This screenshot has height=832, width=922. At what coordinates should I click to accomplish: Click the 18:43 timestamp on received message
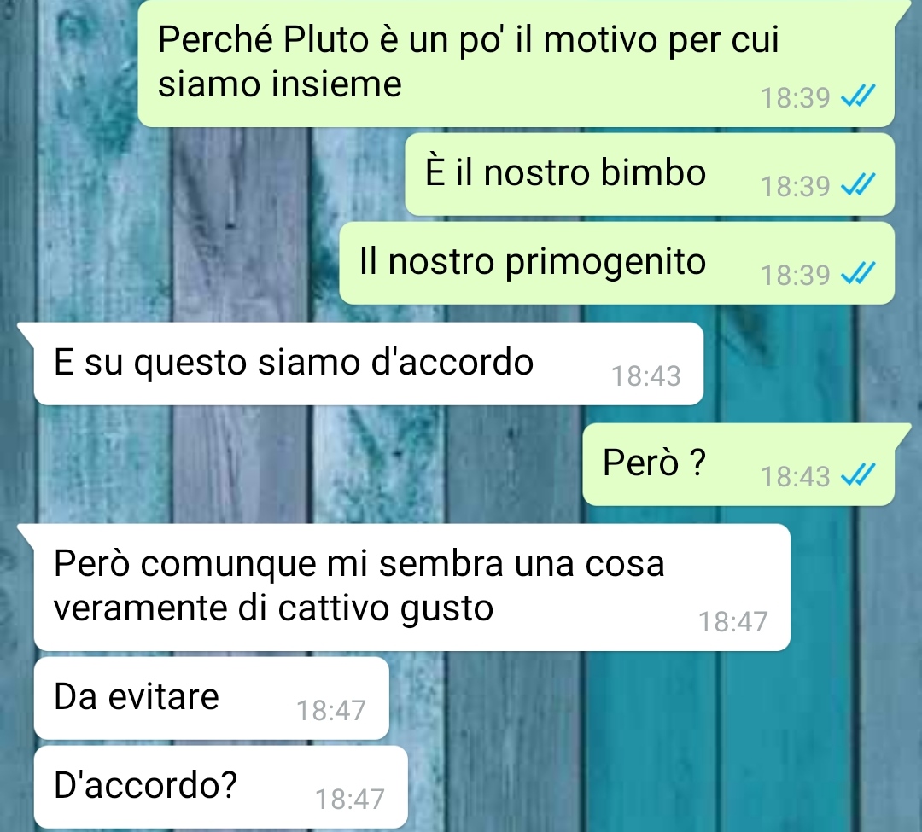pyautogui.click(x=645, y=376)
